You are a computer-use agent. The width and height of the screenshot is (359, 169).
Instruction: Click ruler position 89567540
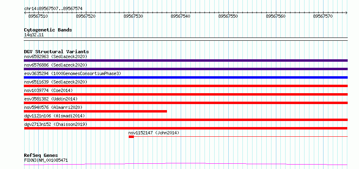pos(181,16)
